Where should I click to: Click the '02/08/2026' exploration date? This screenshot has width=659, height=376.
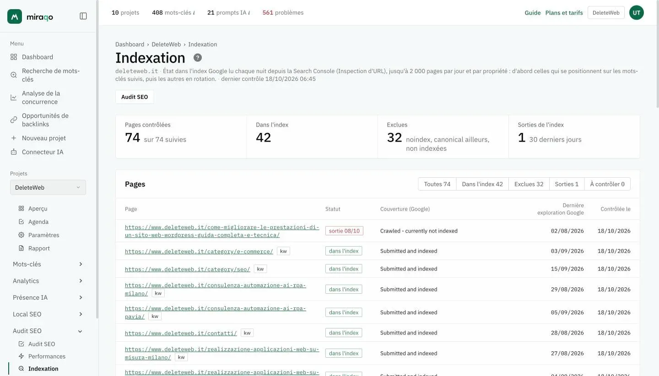pos(567,231)
